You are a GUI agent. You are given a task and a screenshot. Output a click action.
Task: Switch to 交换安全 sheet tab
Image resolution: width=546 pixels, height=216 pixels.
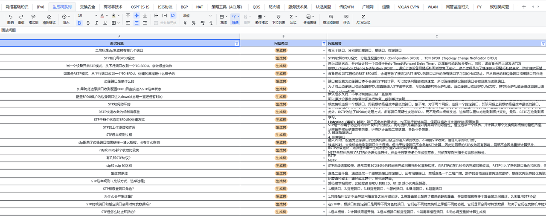pyautogui.click(x=88, y=7)
